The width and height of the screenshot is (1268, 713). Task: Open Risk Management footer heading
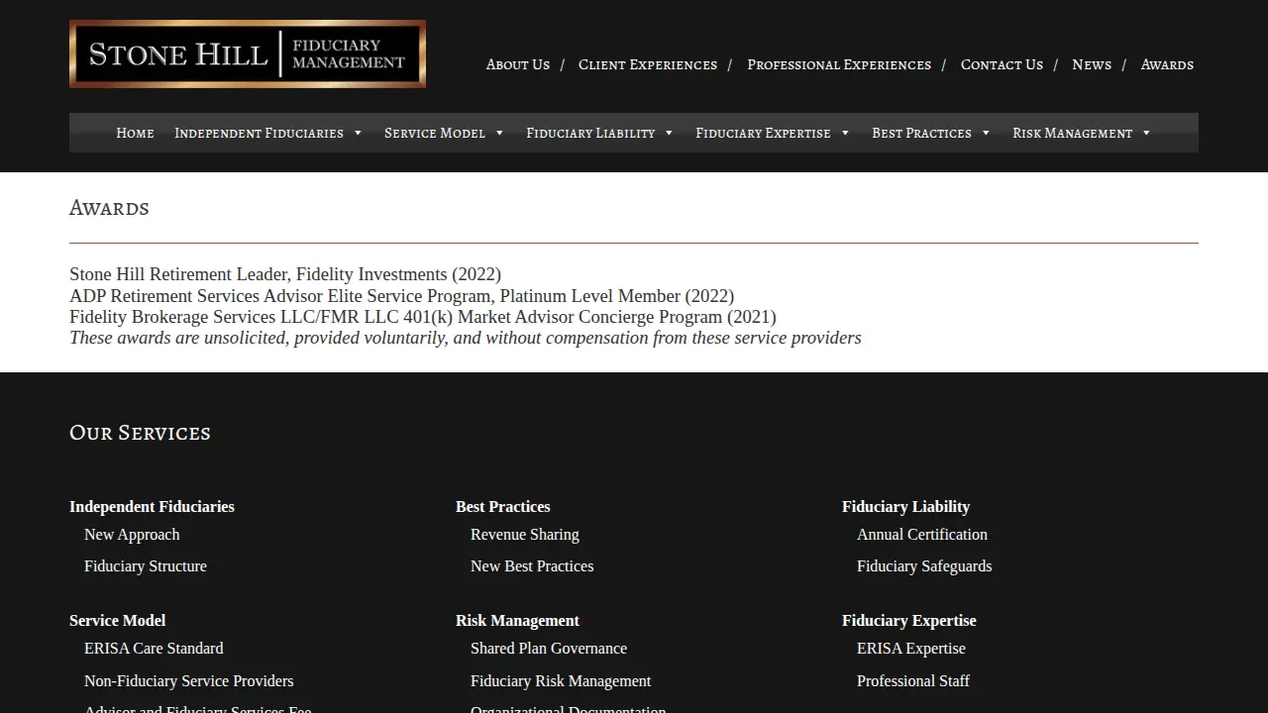[x=517, y=620]
